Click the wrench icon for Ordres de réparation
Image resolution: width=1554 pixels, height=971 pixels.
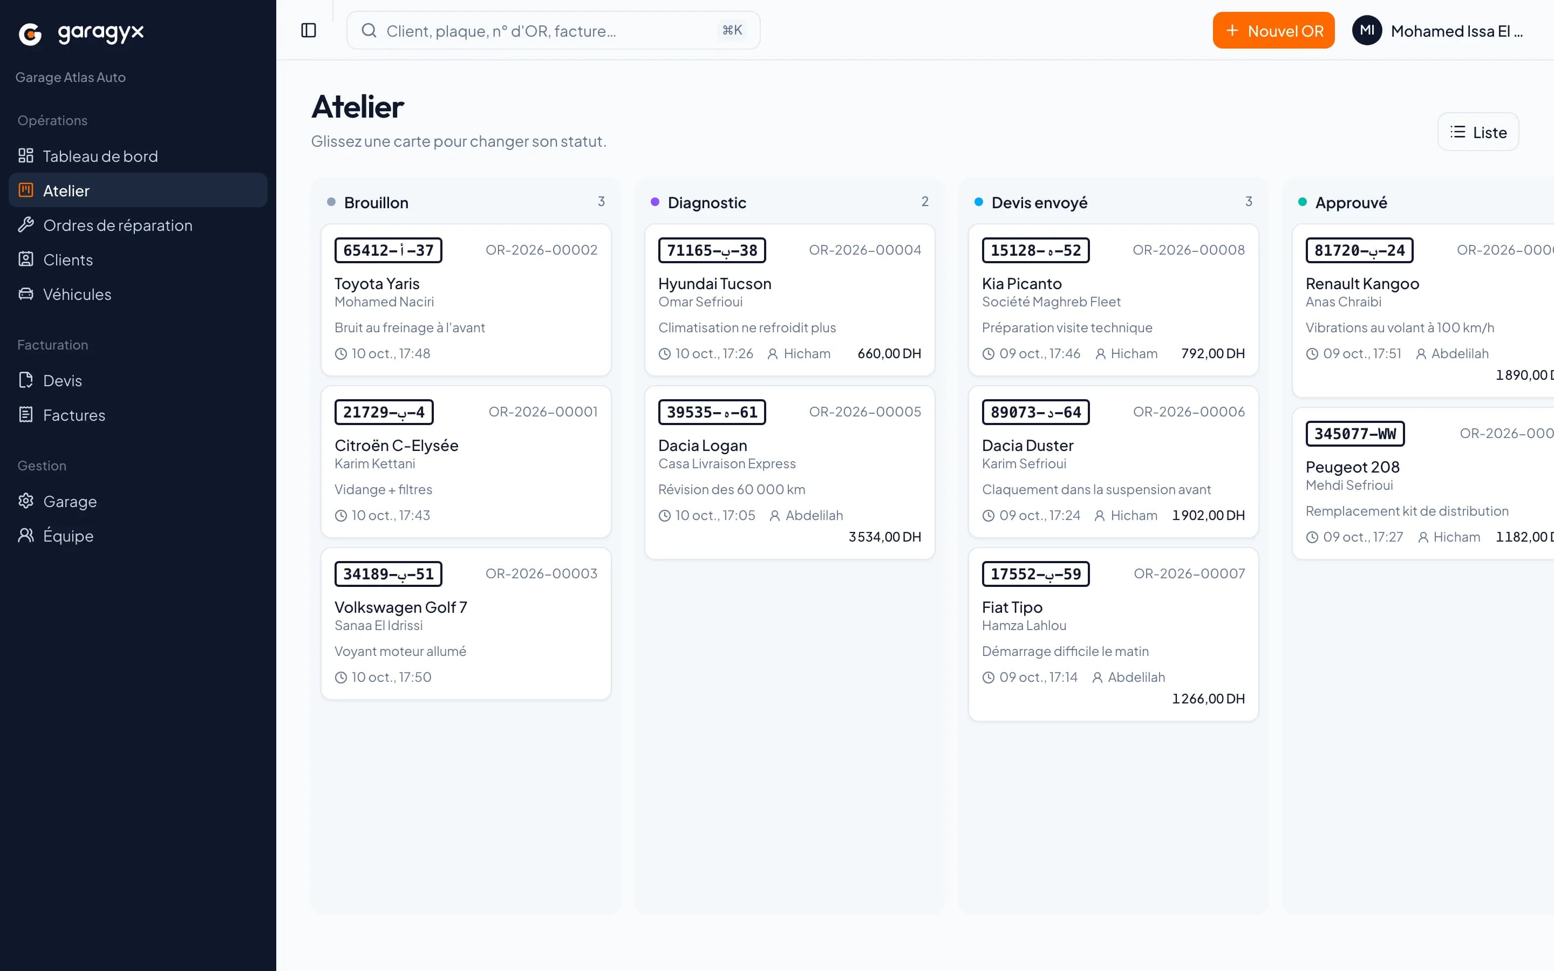tap(26, 225)
